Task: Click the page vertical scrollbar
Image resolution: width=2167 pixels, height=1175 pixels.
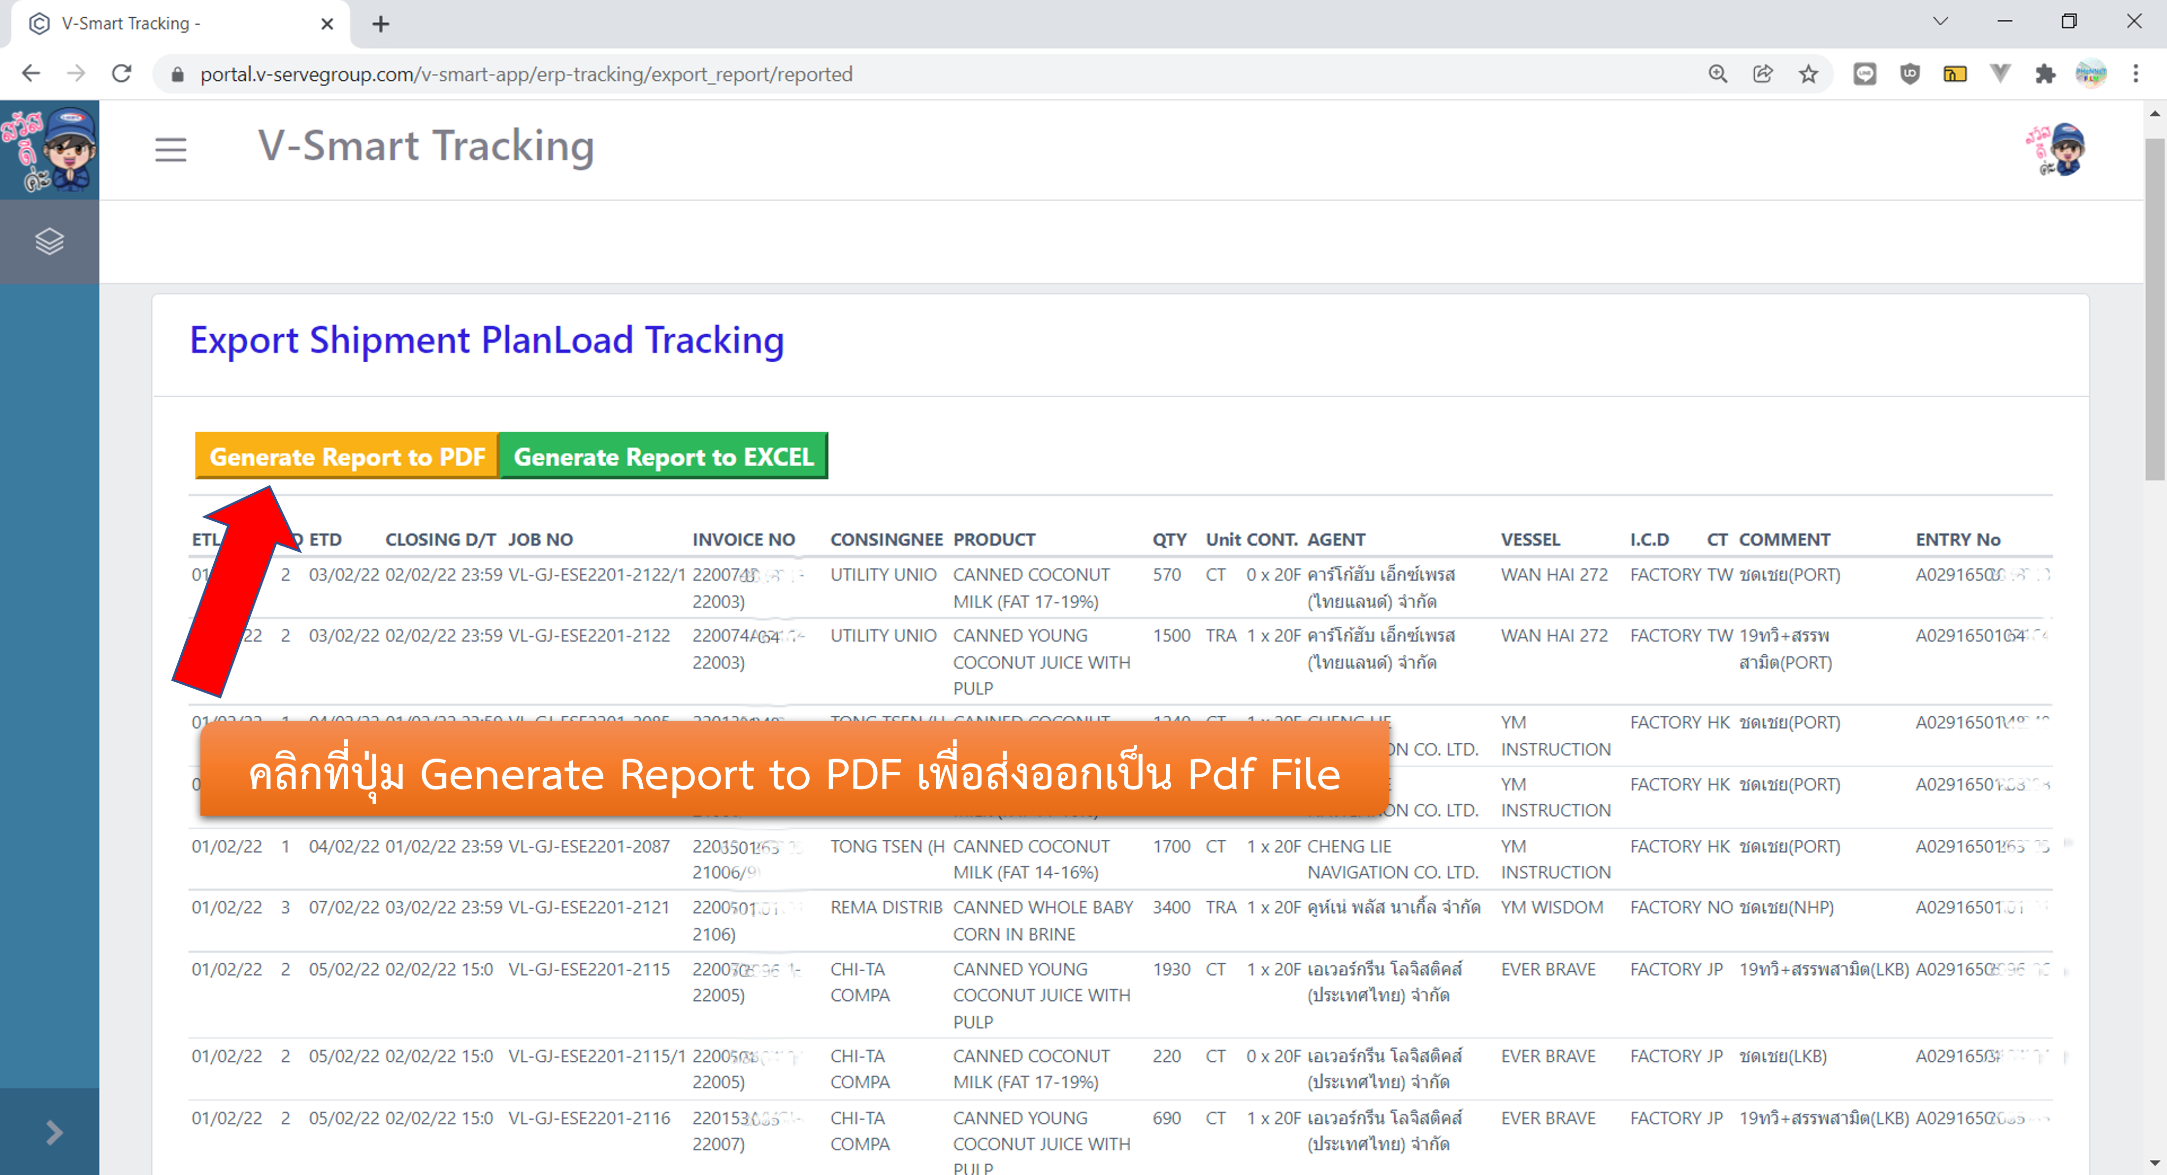Action: (2154, 310)
